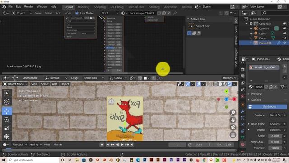Switch viewport to wireframe shading

215,84
